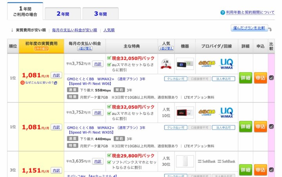Click とくとくBB logo in WX05 row

click(x=207, y=113)
